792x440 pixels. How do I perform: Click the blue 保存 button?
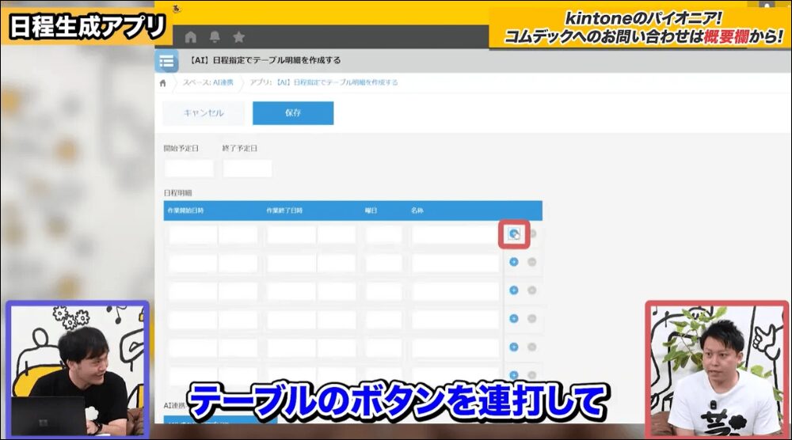293,113
